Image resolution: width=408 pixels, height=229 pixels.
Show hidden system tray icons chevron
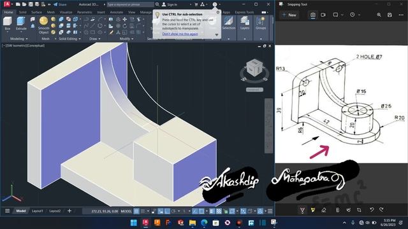tap(344, 223)
